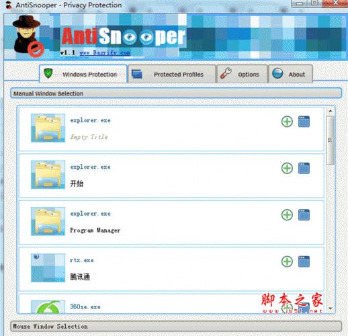Visit the www.Bagrify.com link
Image resolution: width=348 pixels, height=336 pixels.
(105, 53)
